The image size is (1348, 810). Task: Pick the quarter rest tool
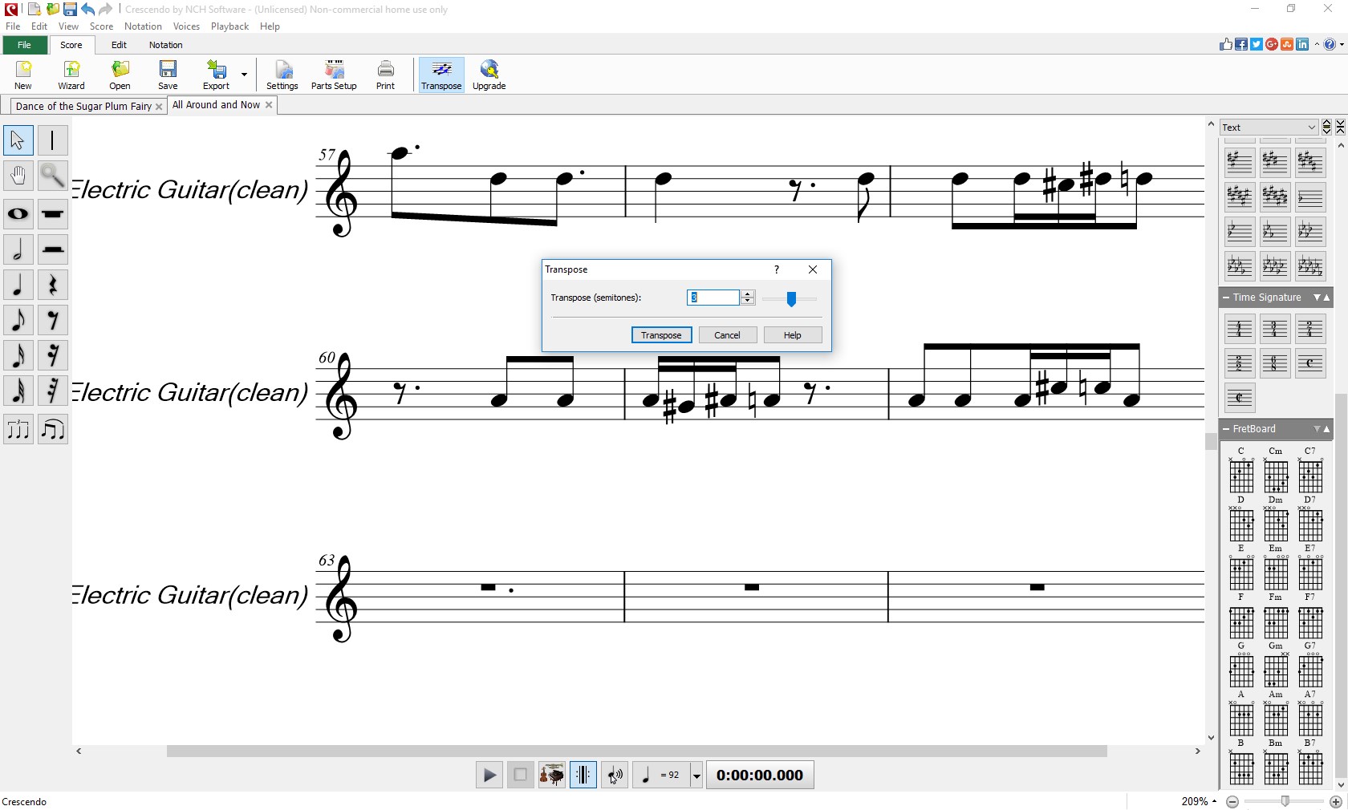tap(53, 285)
